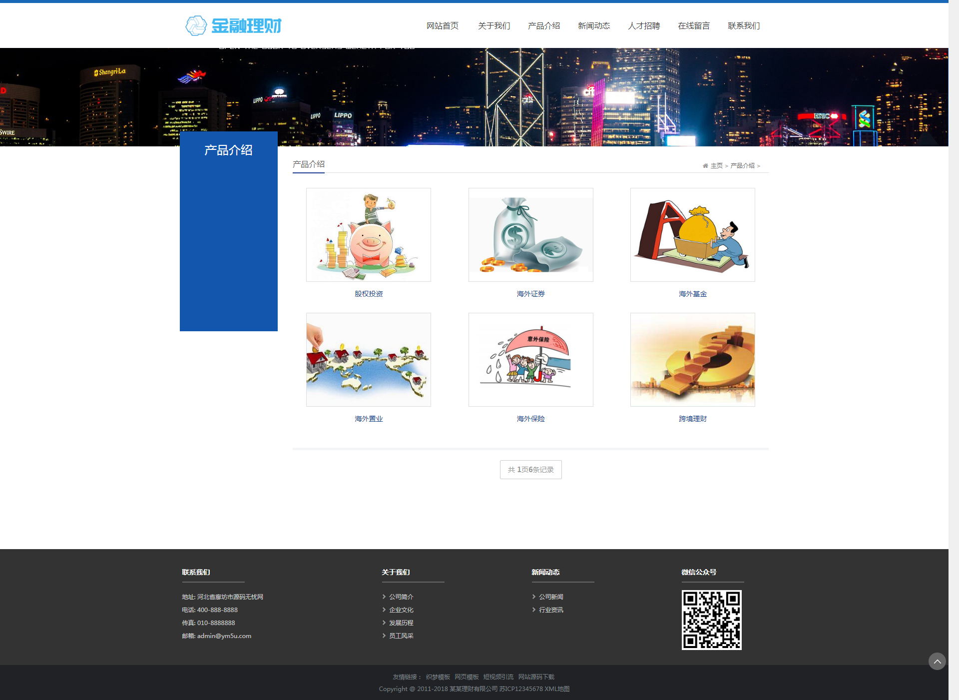The height and width of the screenshot is (700, 959).
Task: Click the 金融理财 site logo
Action: click(233, 25)
